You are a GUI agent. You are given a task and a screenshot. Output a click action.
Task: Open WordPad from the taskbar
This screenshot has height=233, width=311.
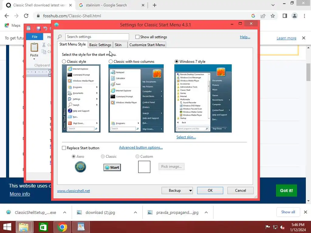click(x=81, y=227)
